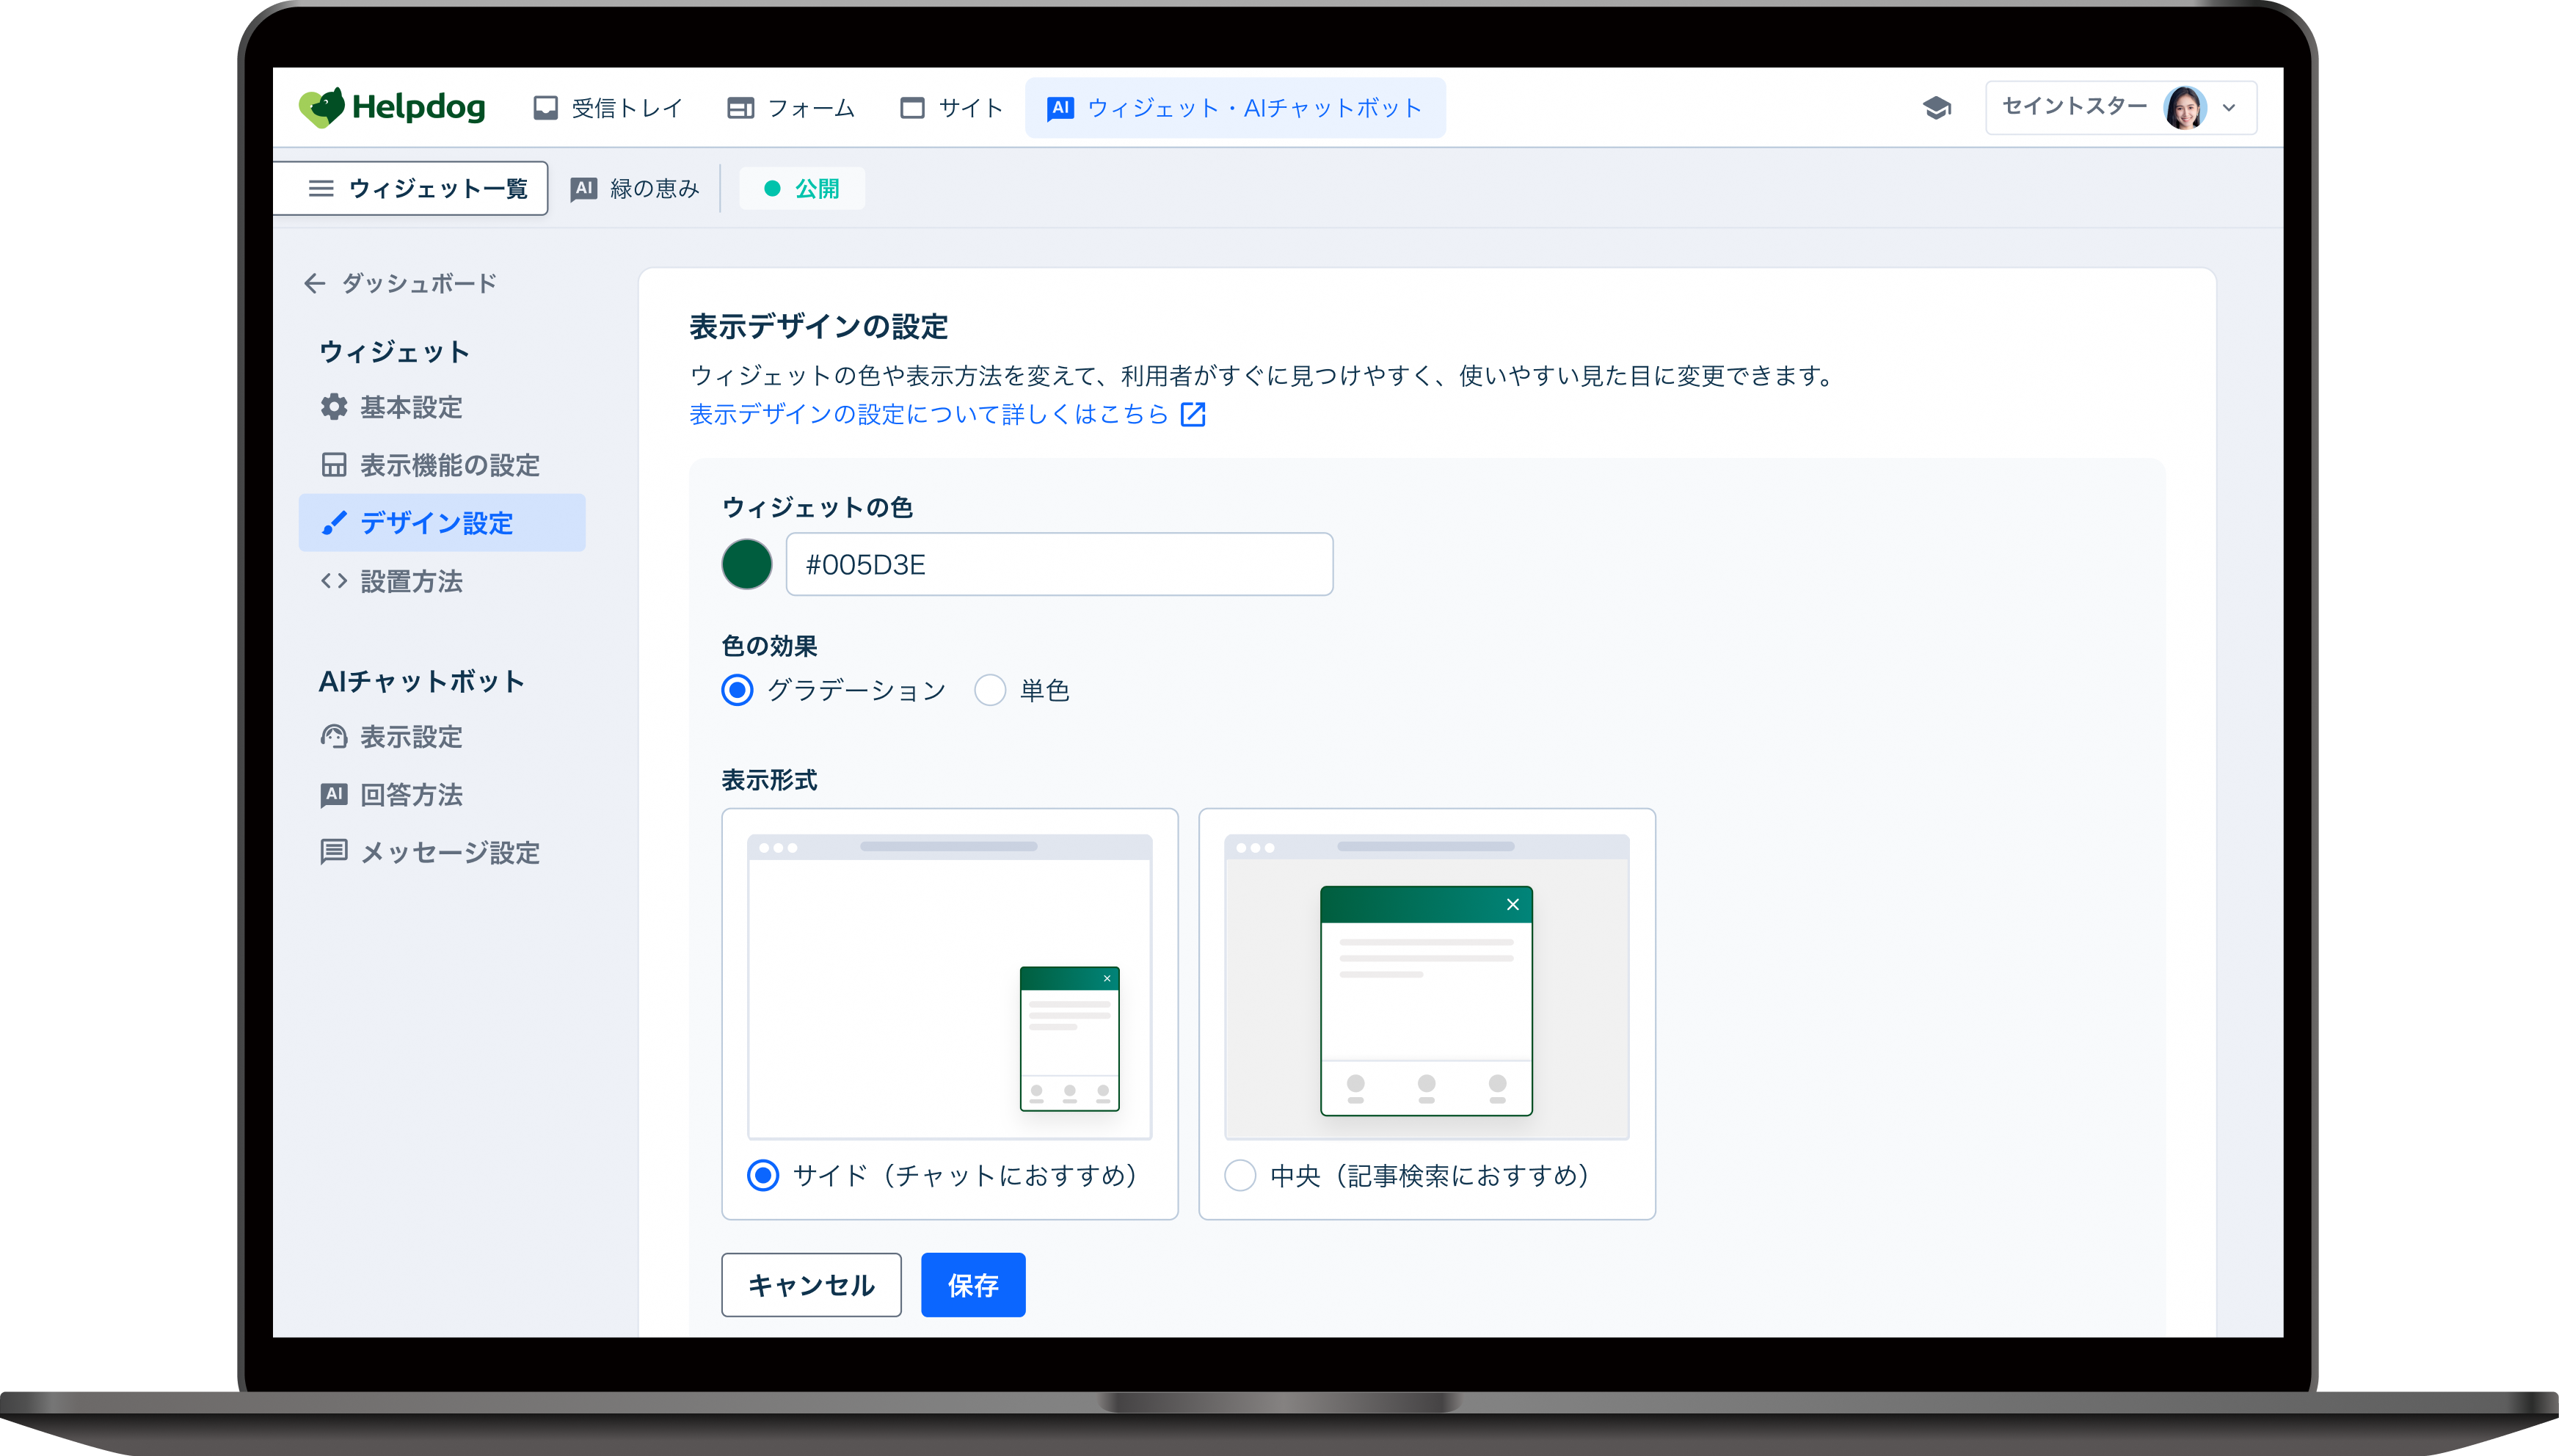Switch to the サイト tab

point(952,108)
